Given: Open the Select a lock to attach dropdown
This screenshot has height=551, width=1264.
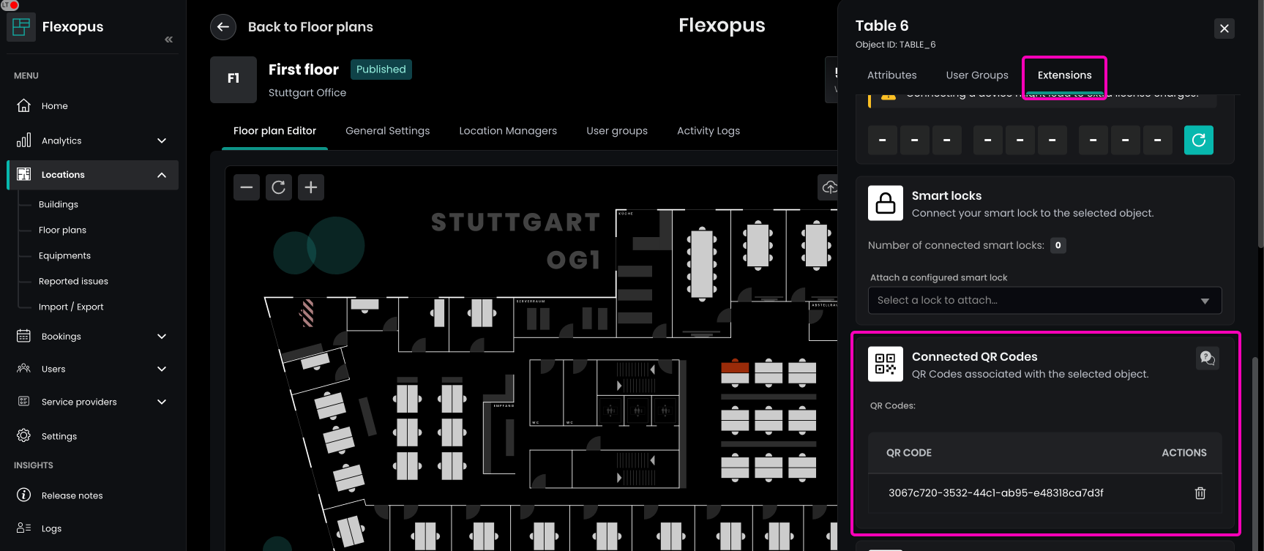Looking at the screenshot, I should pyautogui.click(x=1044, y=301).
